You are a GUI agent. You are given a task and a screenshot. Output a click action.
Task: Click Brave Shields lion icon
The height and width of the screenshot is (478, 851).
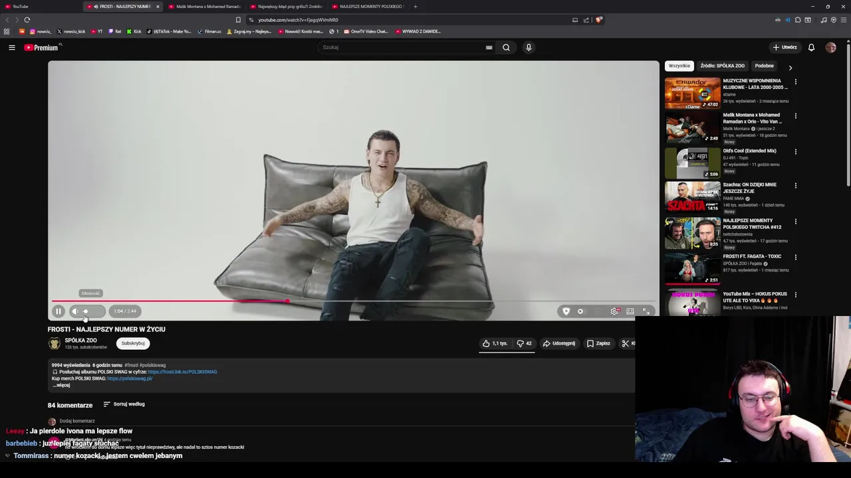tap(598, 20)
